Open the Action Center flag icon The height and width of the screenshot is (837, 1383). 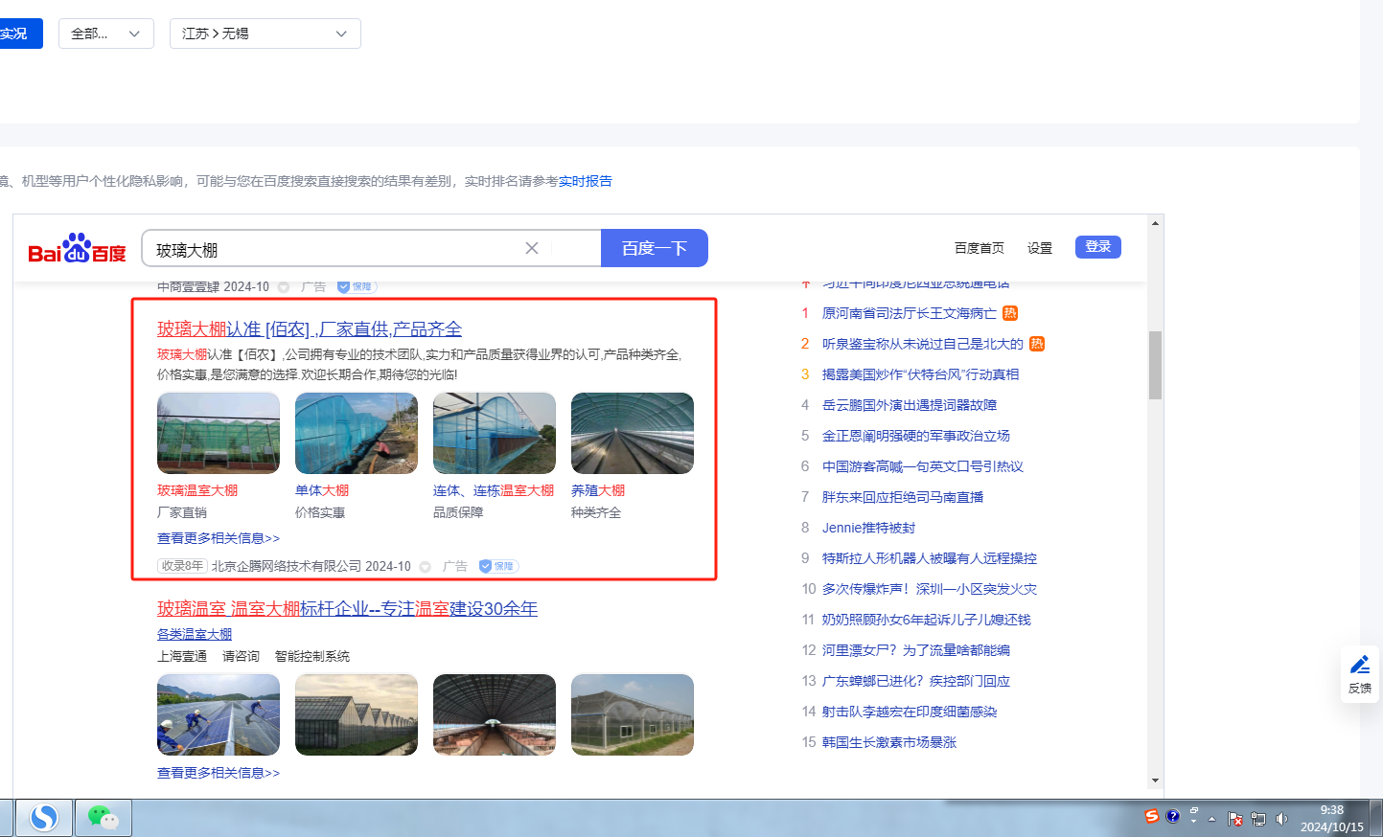pyautogui.click(x=1234, y=819)
